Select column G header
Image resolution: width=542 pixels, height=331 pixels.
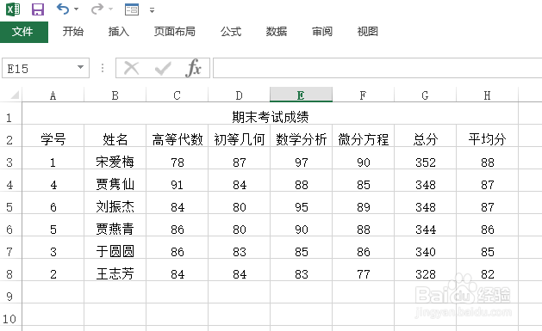[x=425, y=95]
